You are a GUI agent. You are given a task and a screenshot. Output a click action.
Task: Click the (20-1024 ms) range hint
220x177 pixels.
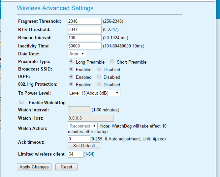(x=115, y=38)
